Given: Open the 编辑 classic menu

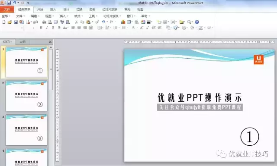Looking at the screenshot, I should [35, 16].
